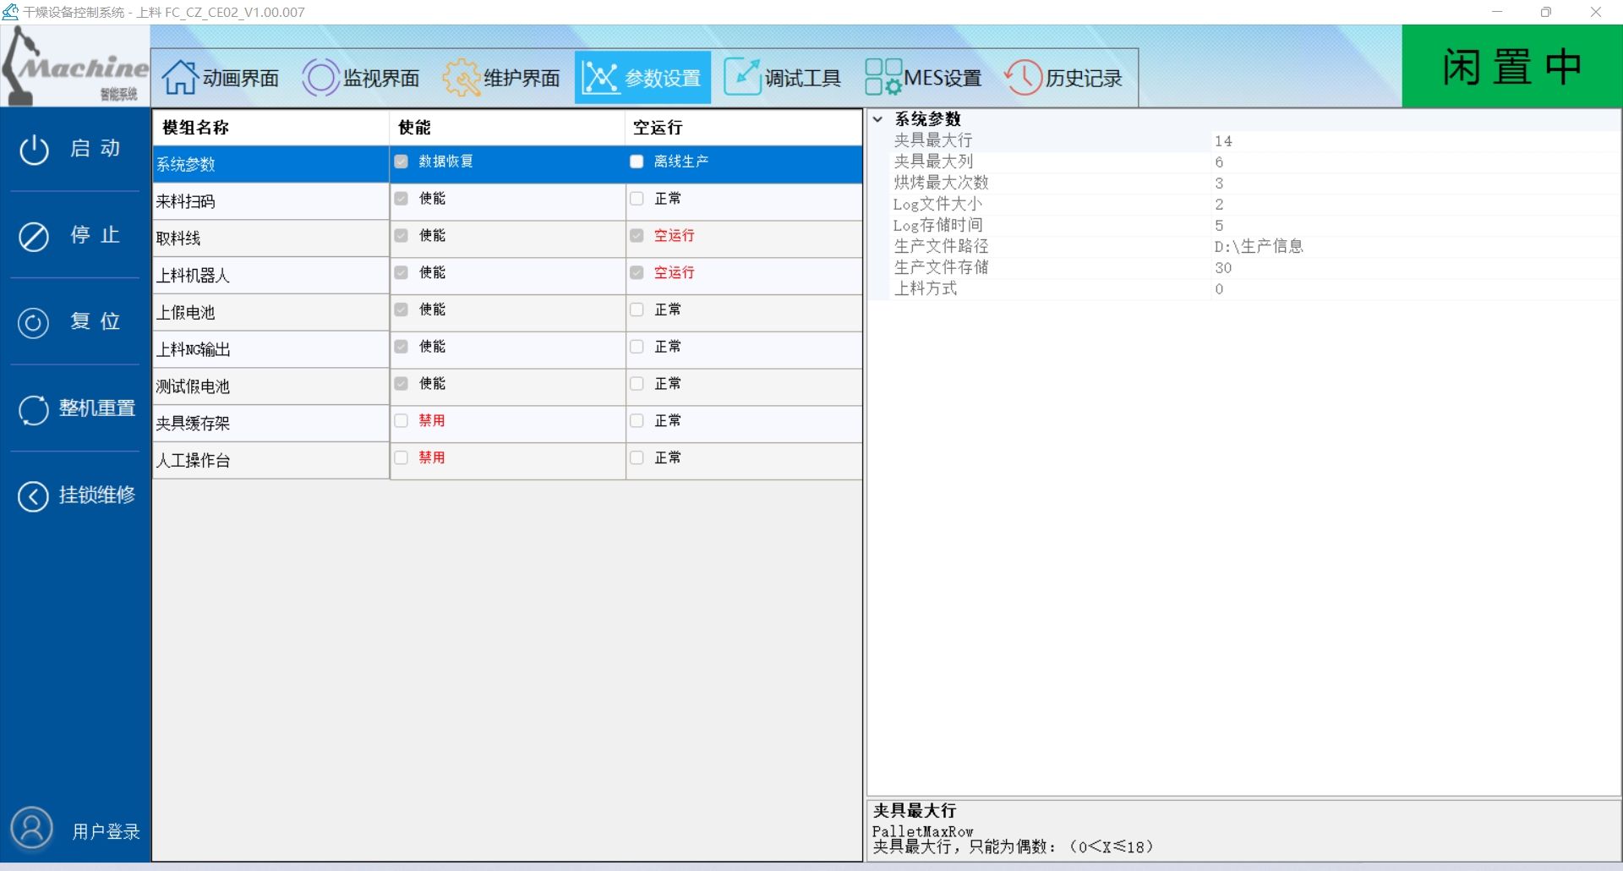Click the stop icon for 停止
1623x871 pixels.
click(x=34, y=237)
